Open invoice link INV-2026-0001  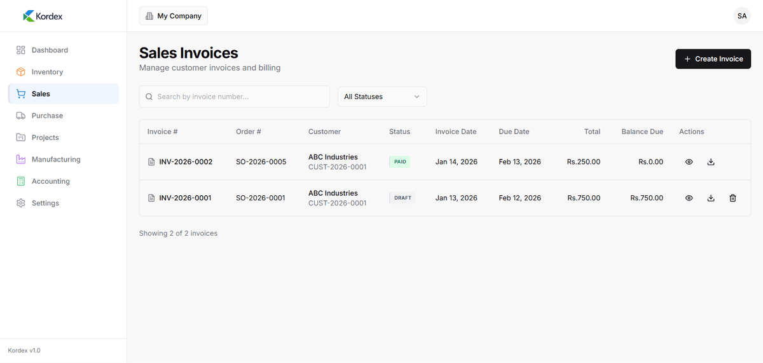pos(186,198)
